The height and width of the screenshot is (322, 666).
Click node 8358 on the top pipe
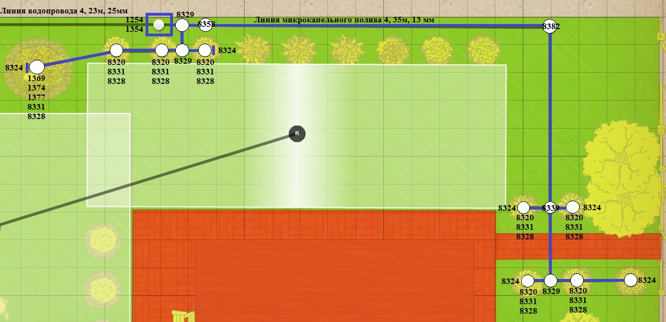pos(205,25)
